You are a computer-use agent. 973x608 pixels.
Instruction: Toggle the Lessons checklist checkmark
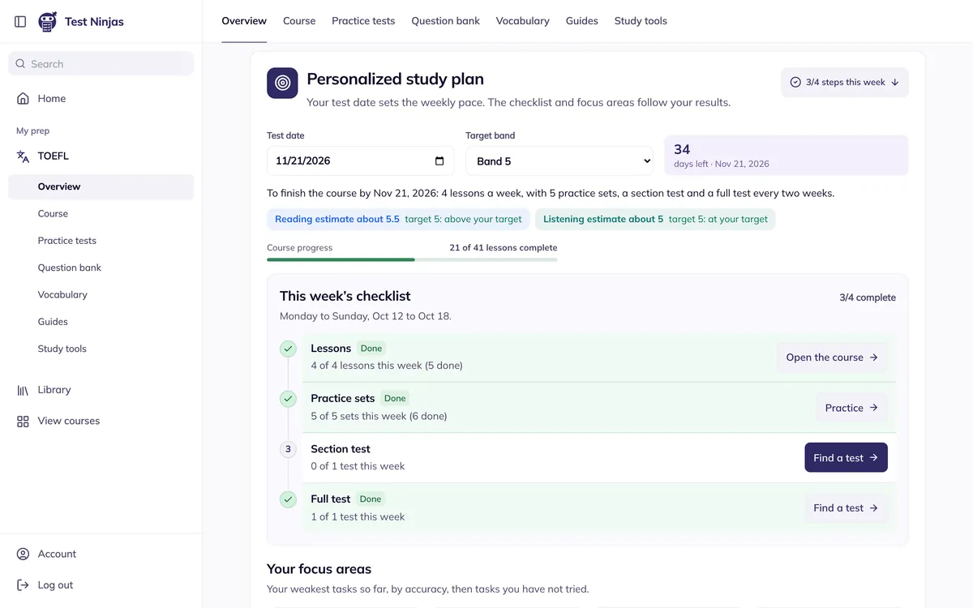click(x=288, y=349)
